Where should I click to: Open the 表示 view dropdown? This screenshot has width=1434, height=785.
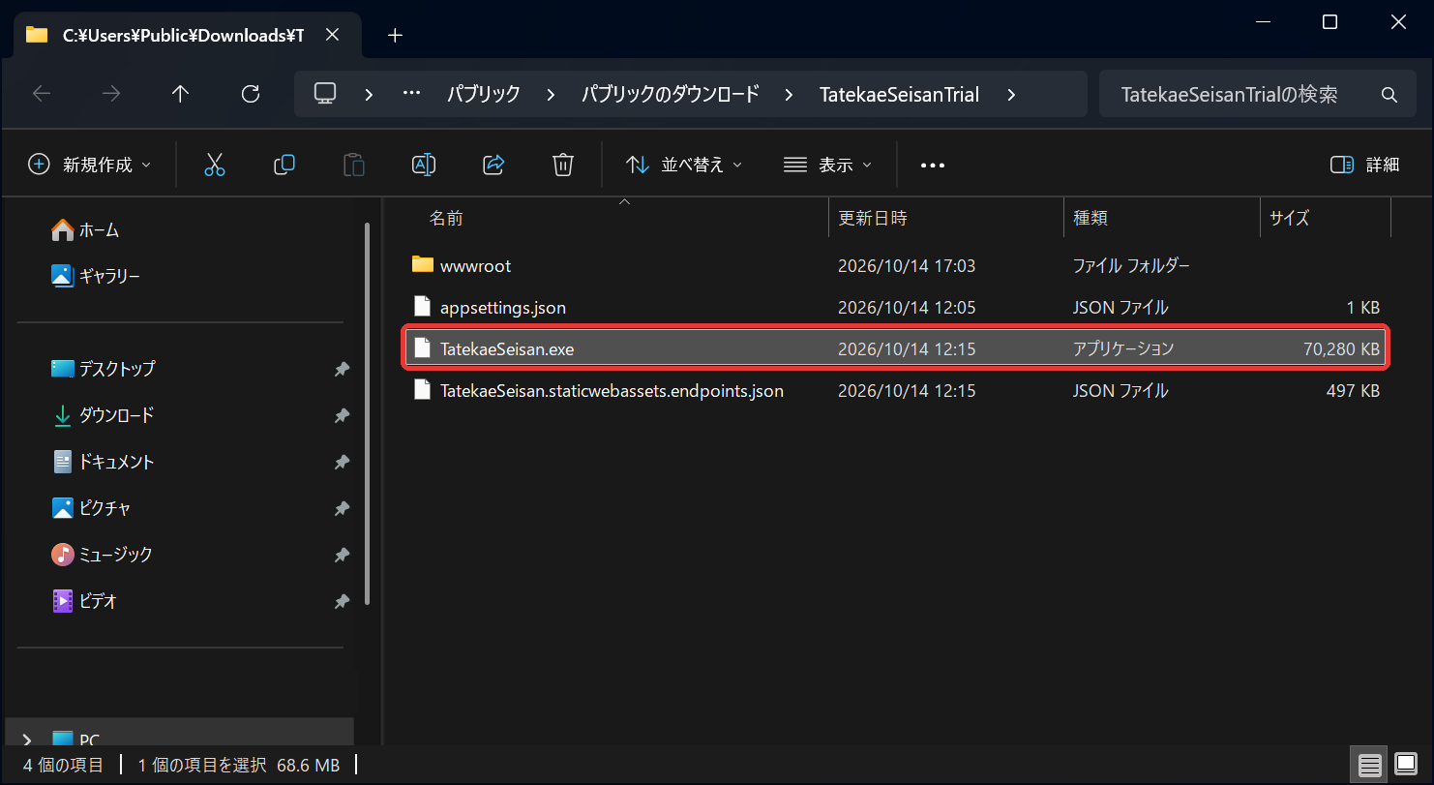pyautogui.click(x=827, y=165)
